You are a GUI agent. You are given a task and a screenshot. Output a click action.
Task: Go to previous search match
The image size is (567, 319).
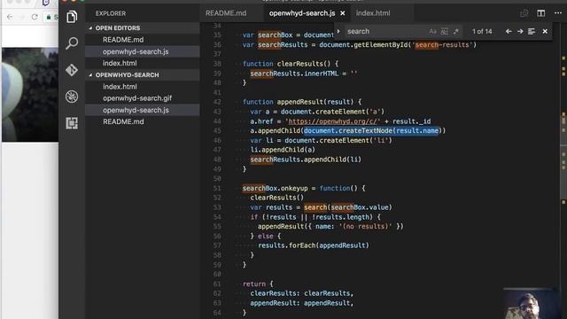pos(509,32)
